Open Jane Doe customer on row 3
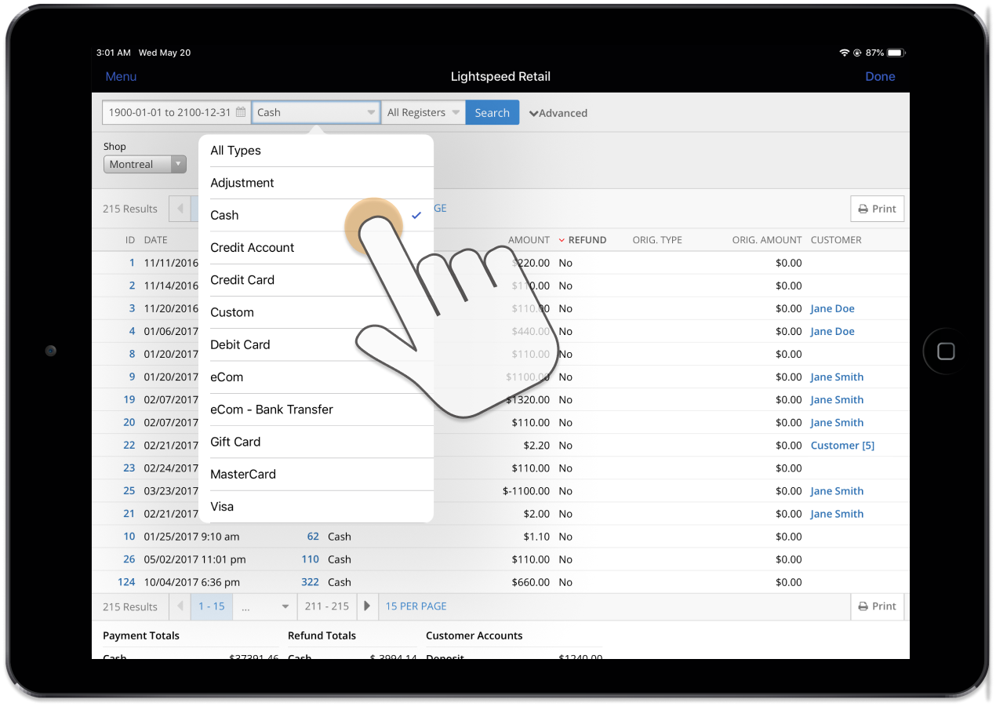The image size is (996, 710). tap(832, 308)
